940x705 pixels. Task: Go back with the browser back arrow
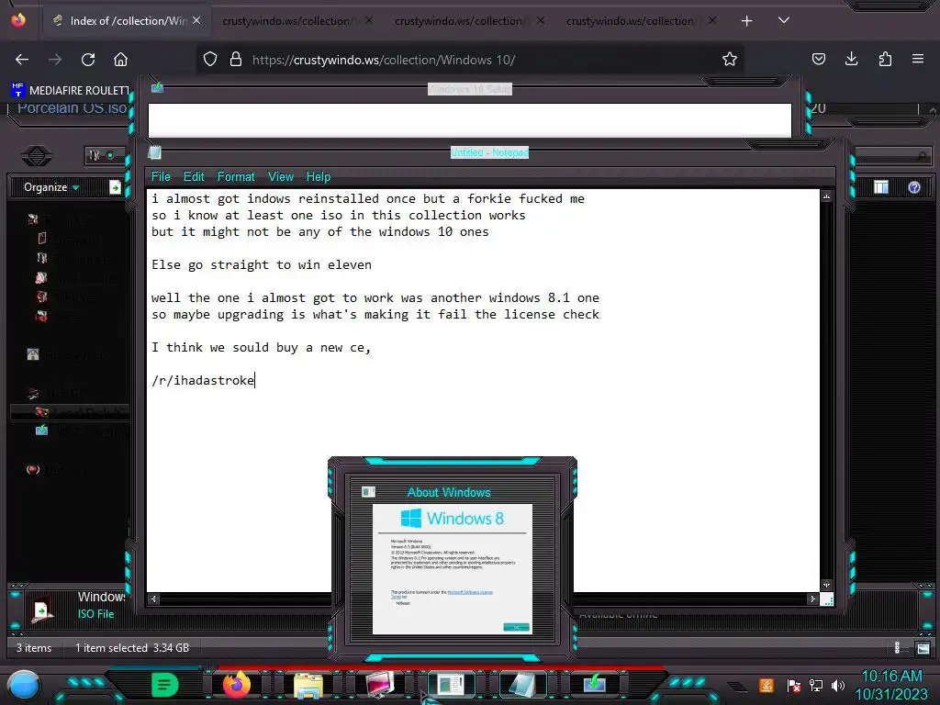pyautogui.click(x=22, y=60)
